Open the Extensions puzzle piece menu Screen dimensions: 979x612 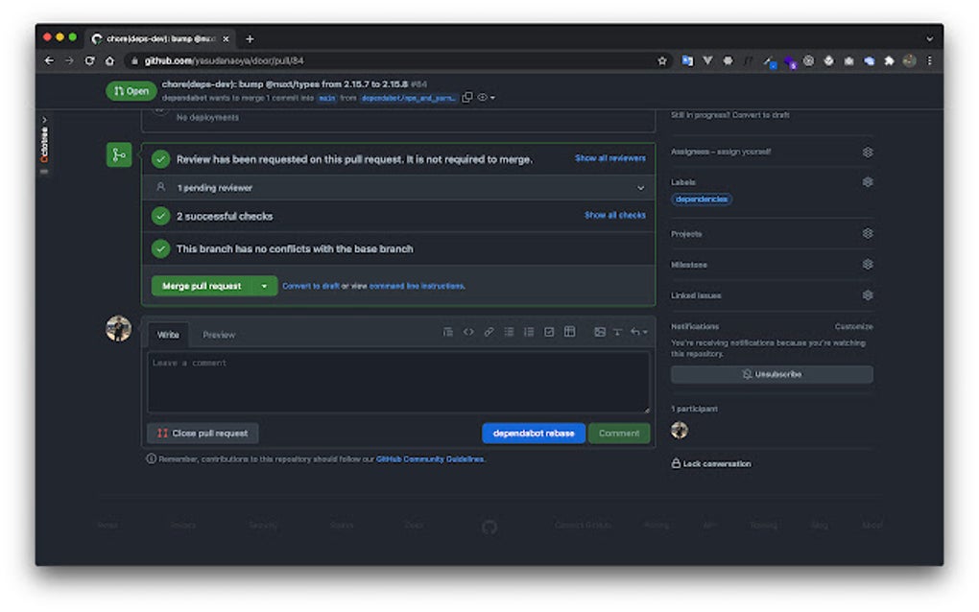pos(889,60)
